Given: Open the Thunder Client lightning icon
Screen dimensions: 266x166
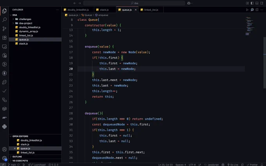Looking at the screenshot, I should (x=4, y=73).
